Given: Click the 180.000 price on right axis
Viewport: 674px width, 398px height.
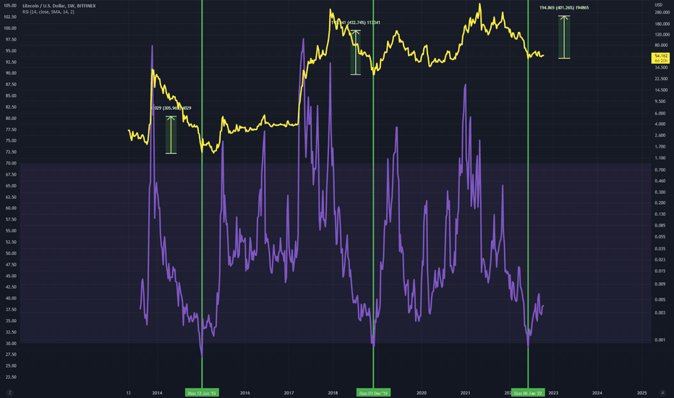Looking at the screenshot, I should pos(662,24).
